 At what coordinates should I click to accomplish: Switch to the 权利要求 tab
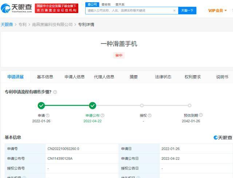pos(193,77)
